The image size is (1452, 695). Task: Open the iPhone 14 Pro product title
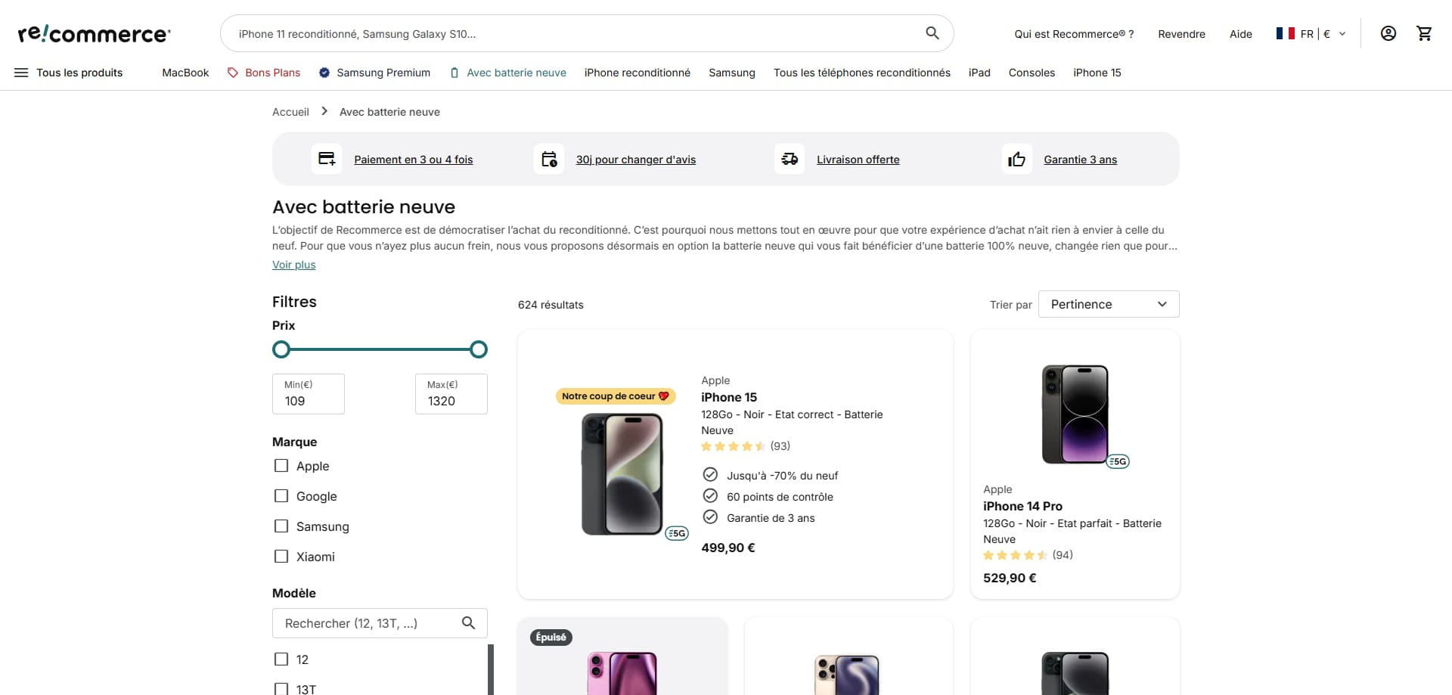(1022, 506)
